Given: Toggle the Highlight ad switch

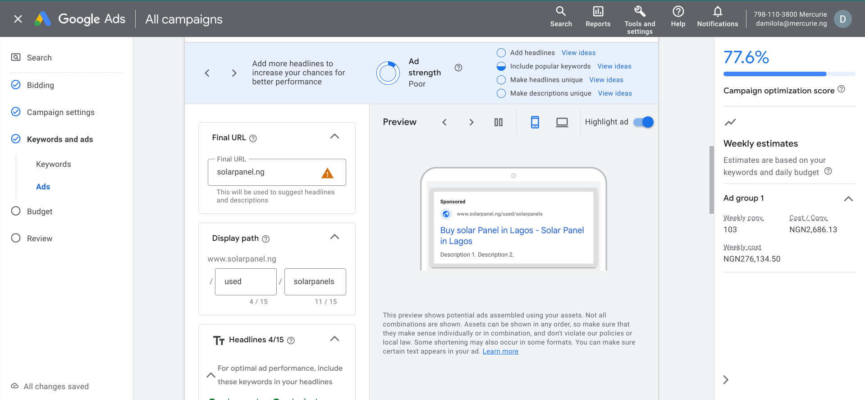Looking at the screenshot, I should tap(643, 122).
